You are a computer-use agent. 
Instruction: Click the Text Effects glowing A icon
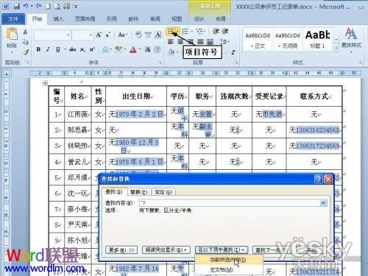[x=105, y=50]
